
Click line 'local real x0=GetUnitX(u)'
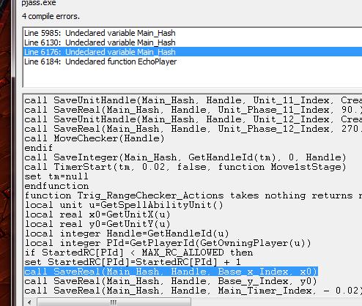pyautogui.click(x=97, y=214)
